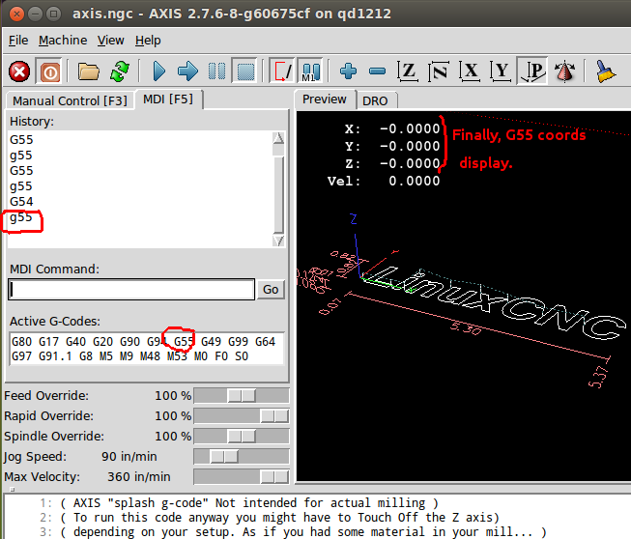Toggle the Emergency Stop button
The height and width of the screenshot is (539, 631).
[x=19, y=71]
